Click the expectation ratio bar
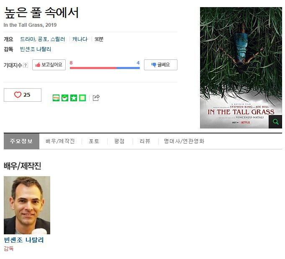Viewport: 285px width, 259px height. (x=105, y=68)
